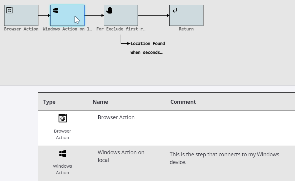The height and width of the screenshot is (181, 295).
Task: Click the comment about connecting to my Windows device
Action: 224,158
